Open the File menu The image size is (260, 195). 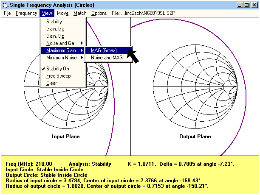[7, 13]
